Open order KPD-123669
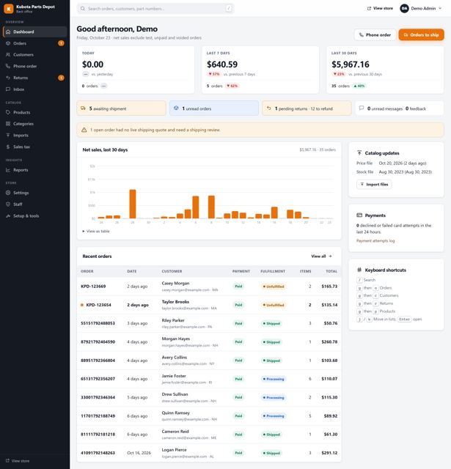Viewport: 451px width, 469px height. (93, 287)
